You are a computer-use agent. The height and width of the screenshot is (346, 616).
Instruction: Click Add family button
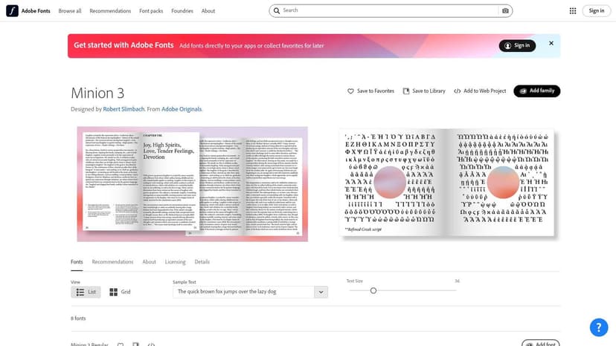536,91
